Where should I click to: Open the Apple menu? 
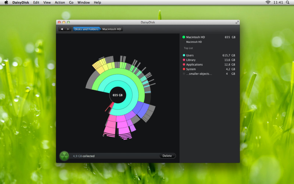[6, 3]
